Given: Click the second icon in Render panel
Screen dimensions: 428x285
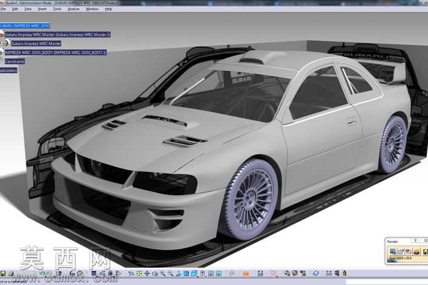Looking at the screenshot, I should coord(401,252).
